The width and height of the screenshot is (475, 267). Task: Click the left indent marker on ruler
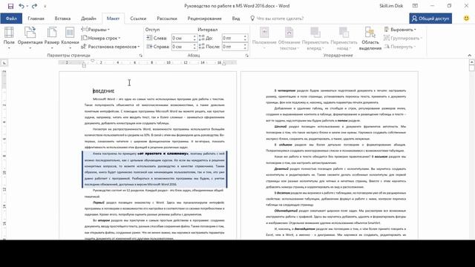(84, 65)
